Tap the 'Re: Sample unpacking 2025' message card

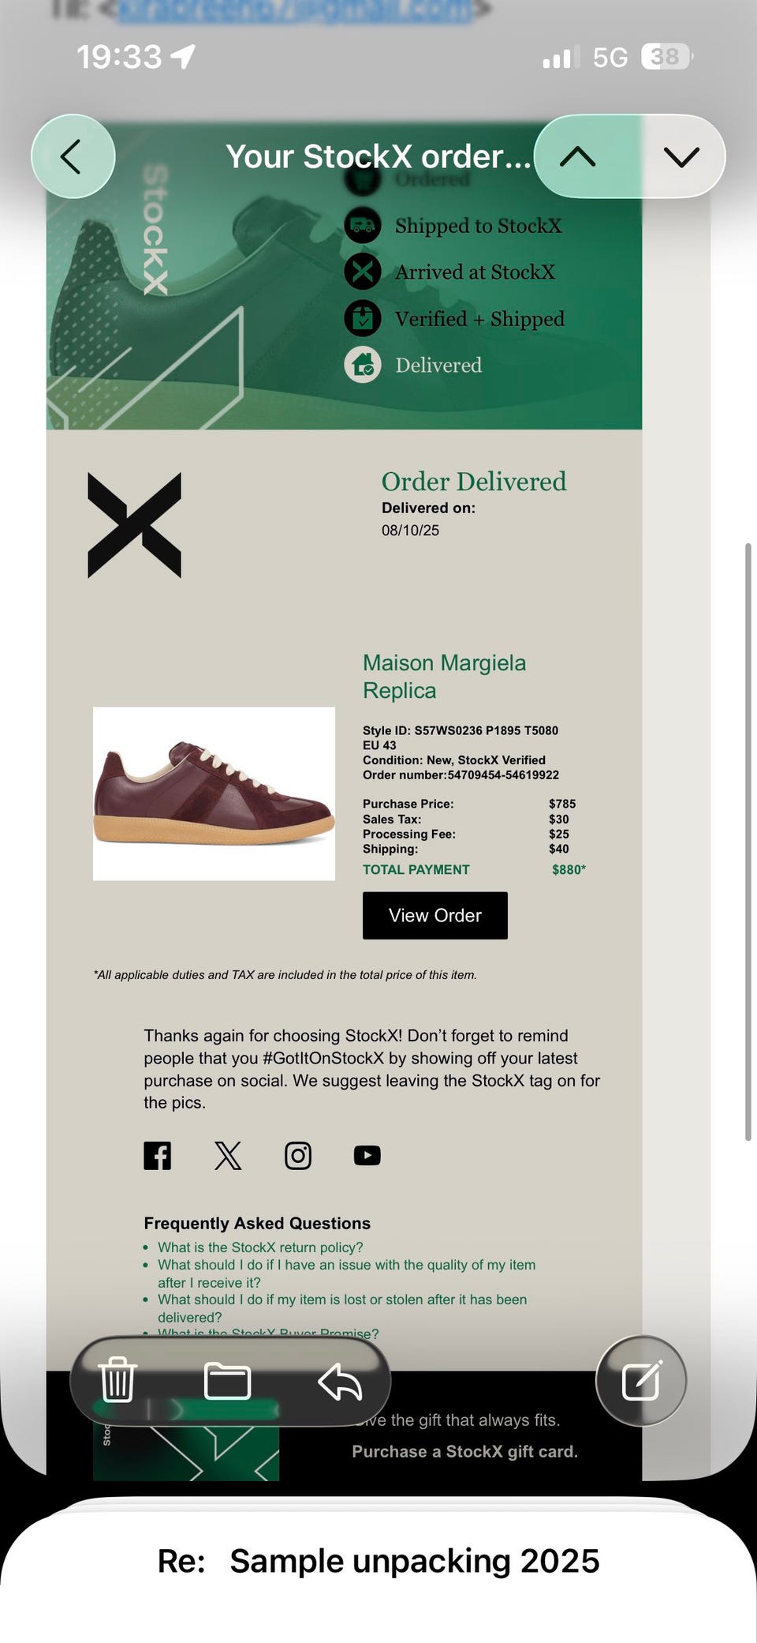pos(378,1561)
